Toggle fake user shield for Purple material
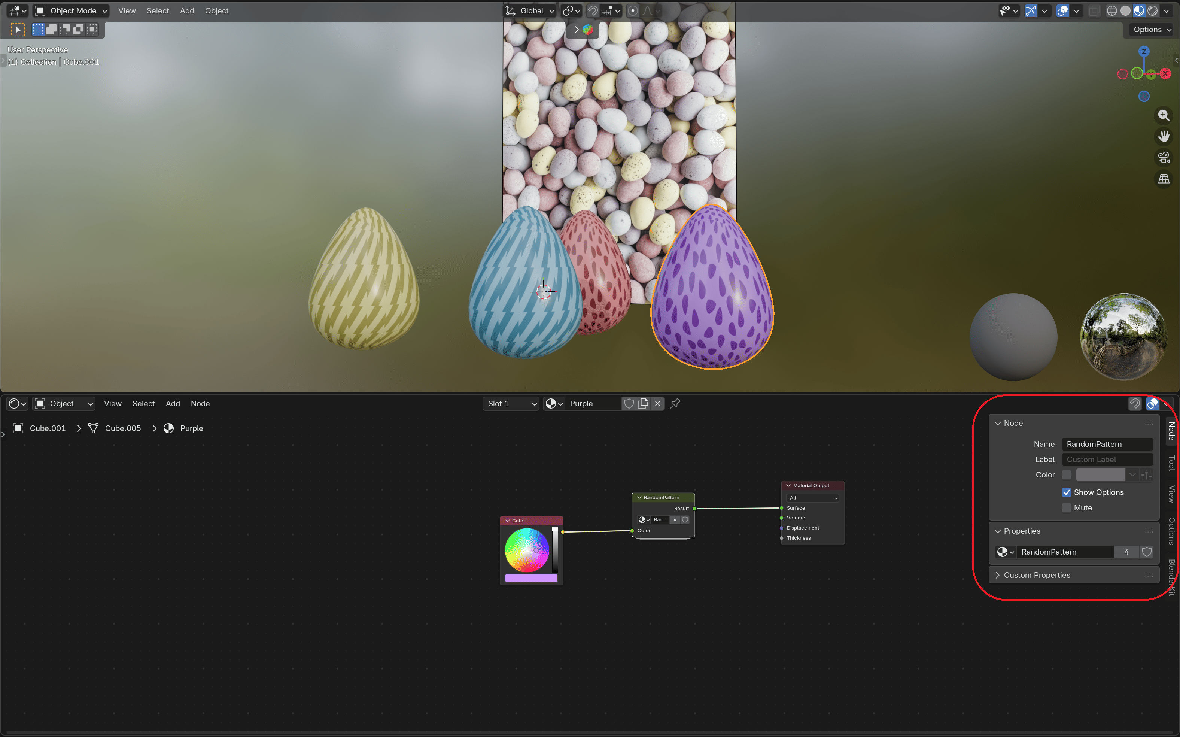Image resolution: width=1180 pixels, height=737 pixels. coord(629,404)
